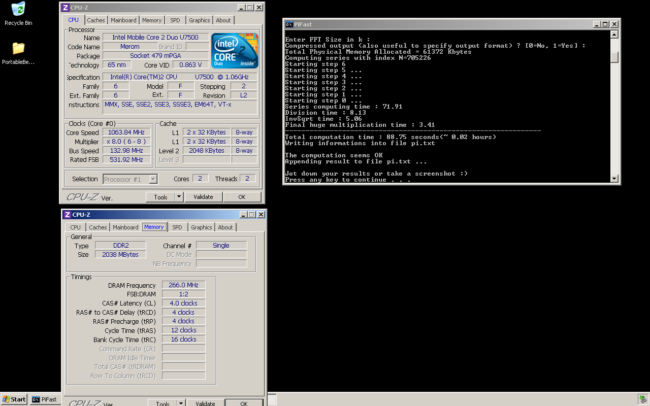Select Memory tab in lower CPU-Z
This screenshot has width=650, height=406.
point(154,227)
